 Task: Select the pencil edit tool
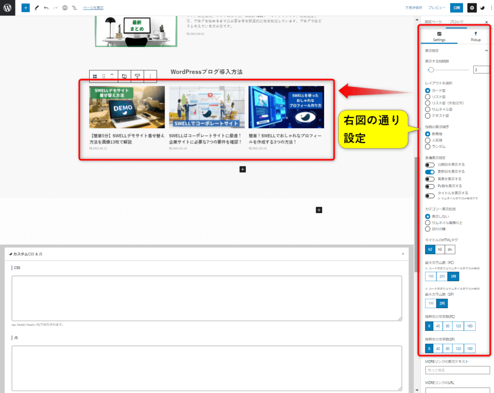(37, 8)
